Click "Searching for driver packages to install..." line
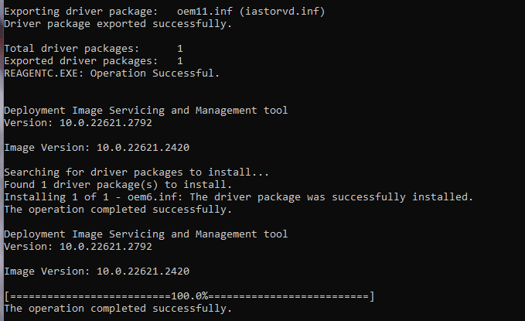The image size is (525, 321). (x=136, y=172)
